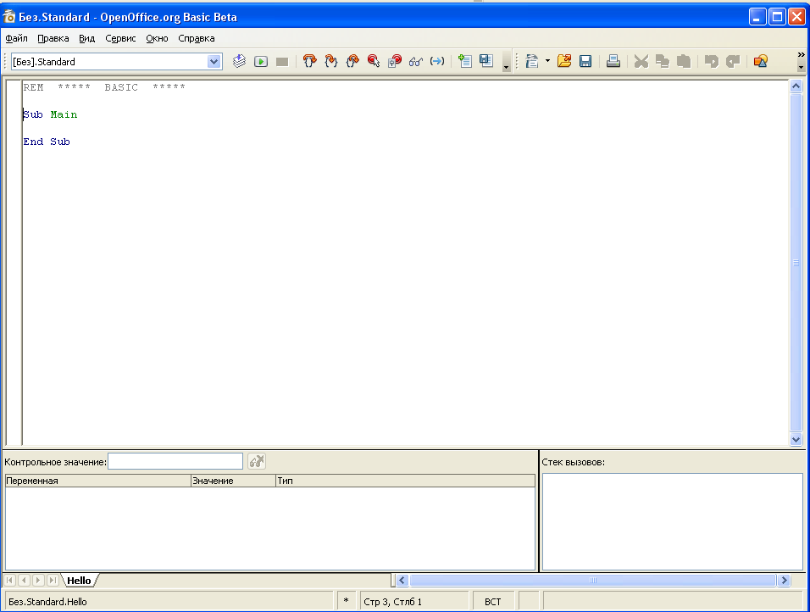Click the Stop macro square button
The image size is (810, 612).
[282, 62]
